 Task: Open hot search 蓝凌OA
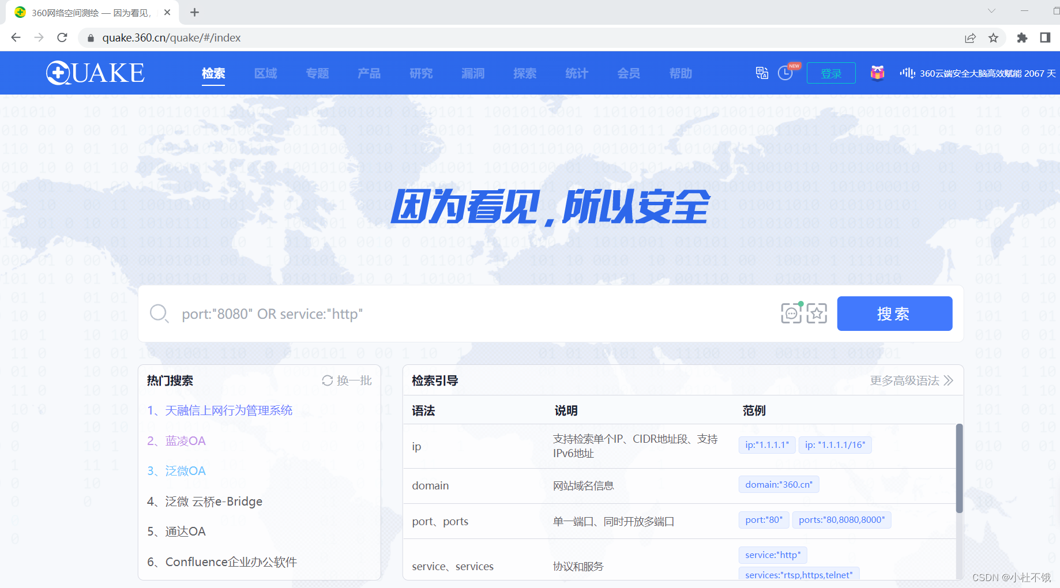coord(176,441)
